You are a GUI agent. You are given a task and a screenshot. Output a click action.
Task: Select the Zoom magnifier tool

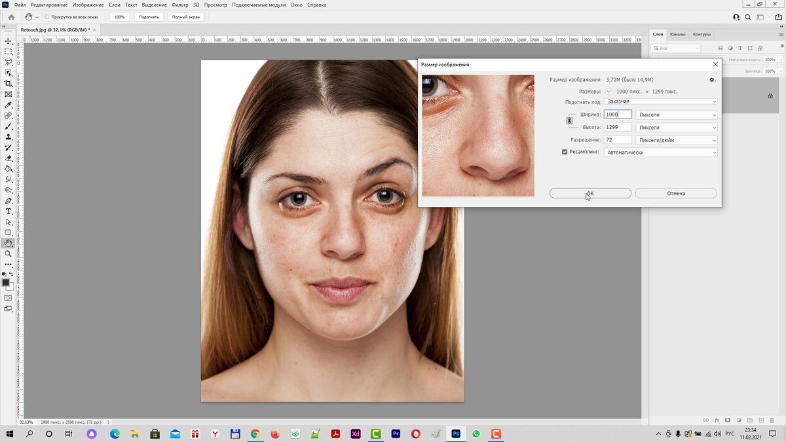[9, 253]
